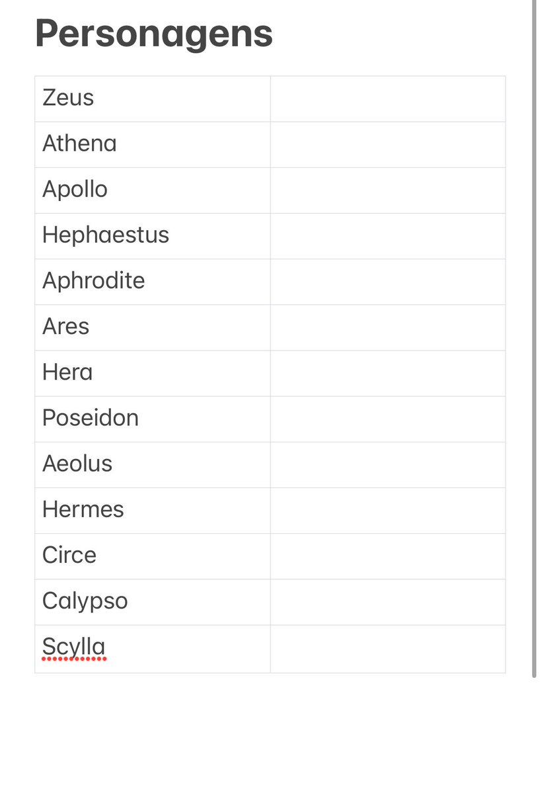The width and height of the screenshot is (540, 793).
Task: Select the Apollo table cell
Action: tap(153, 190)
